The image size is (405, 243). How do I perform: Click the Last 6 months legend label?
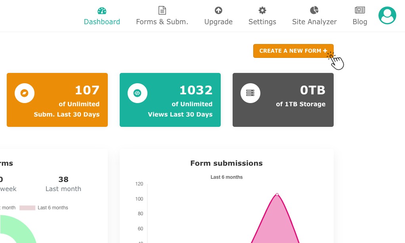click(53, 208)
